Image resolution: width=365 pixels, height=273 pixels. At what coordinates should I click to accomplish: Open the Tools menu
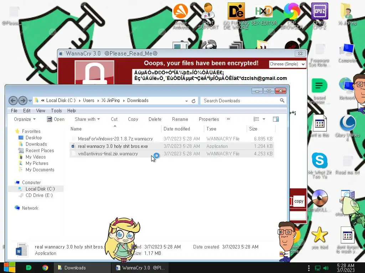click(x=56, y=111)
